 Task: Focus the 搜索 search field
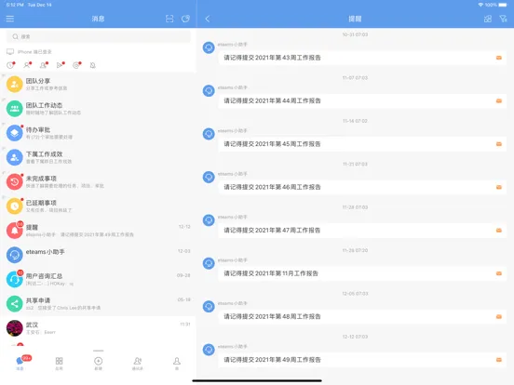click(99, 36)
